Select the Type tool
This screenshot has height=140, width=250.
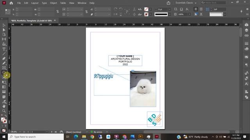pyautogui.click(x=4, y=49)
